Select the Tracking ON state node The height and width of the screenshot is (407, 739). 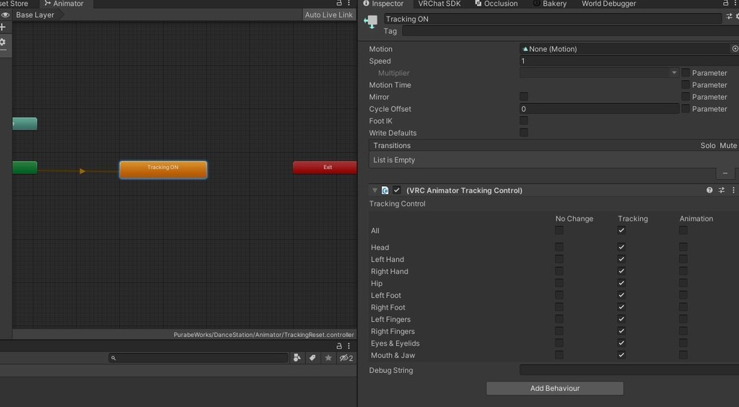point(163,170)
